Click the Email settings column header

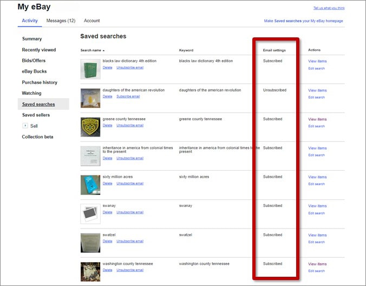coord(274,50)
